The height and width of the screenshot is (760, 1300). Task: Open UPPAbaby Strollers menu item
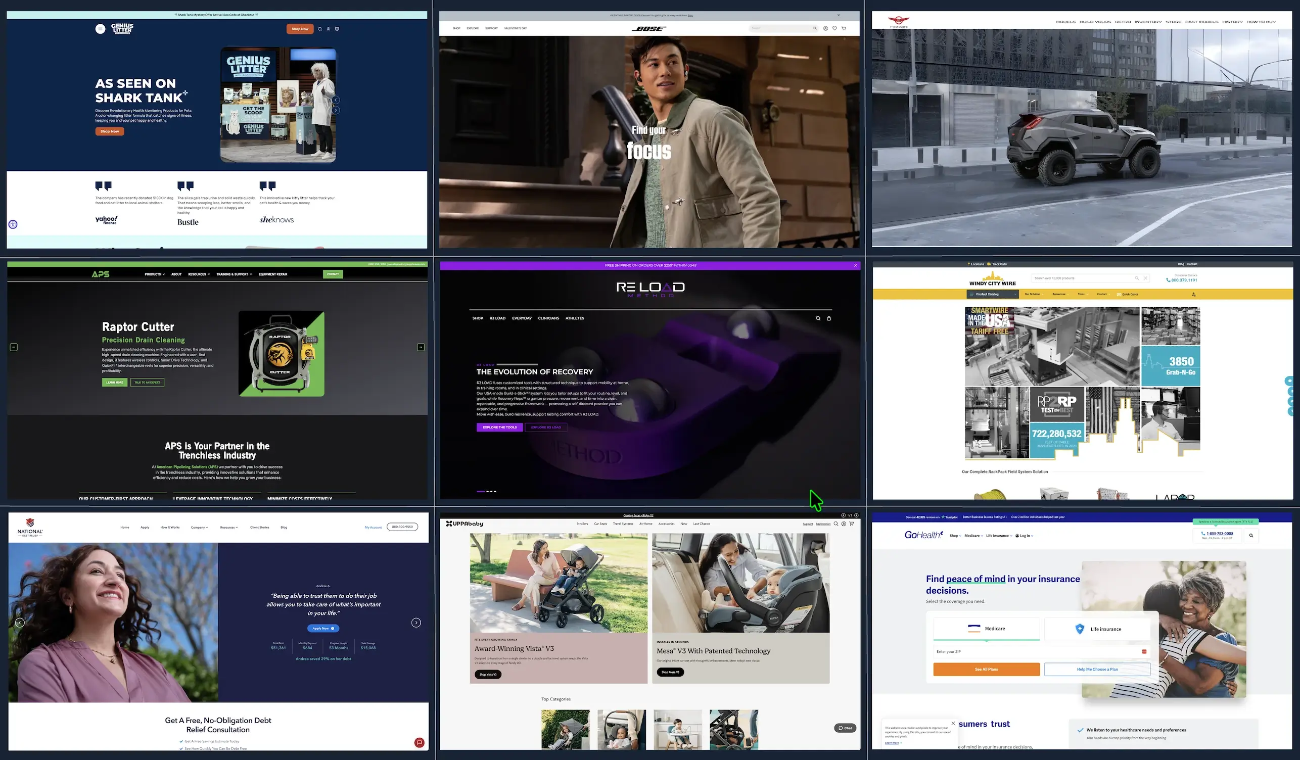tap(582, 524)
